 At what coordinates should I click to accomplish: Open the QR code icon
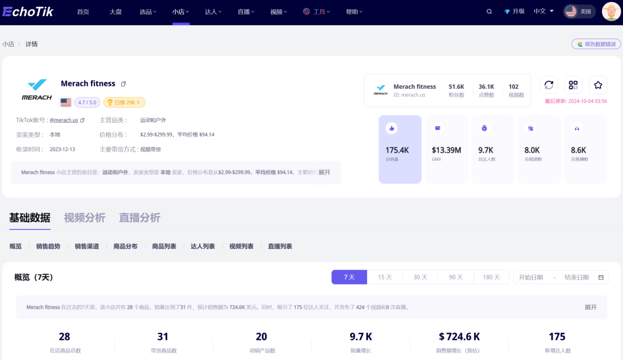coord(573,85)
